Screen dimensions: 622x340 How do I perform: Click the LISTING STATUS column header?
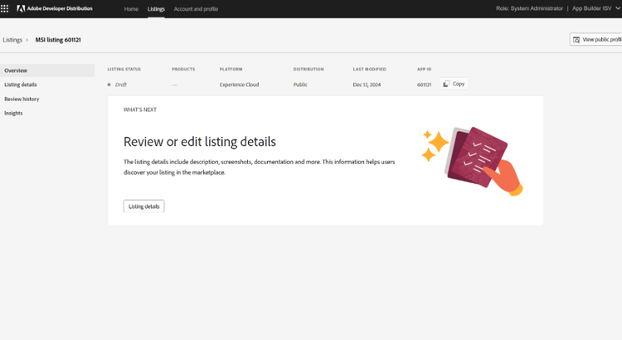coord(124,69)
